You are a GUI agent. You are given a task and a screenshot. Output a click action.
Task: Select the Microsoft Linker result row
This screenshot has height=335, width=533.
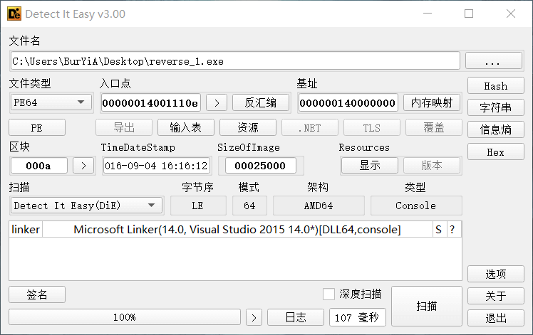point(237,230)
